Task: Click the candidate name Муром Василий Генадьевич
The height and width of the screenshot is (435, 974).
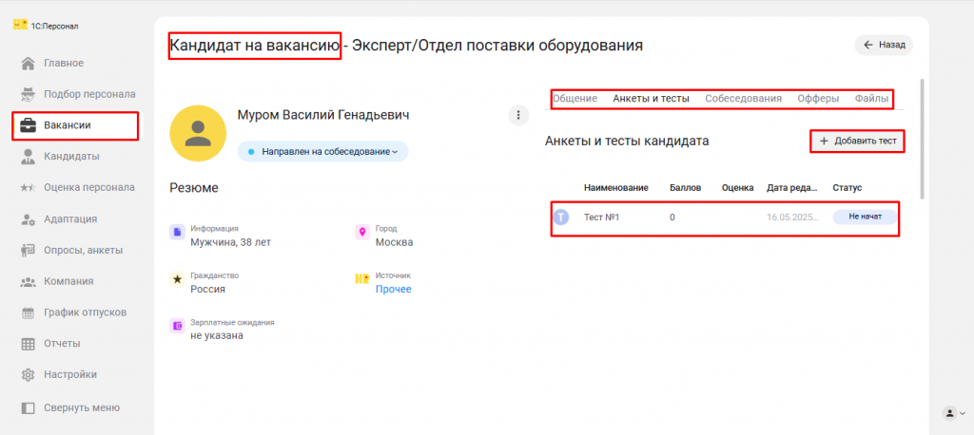Action: click(x=323, y=116)
